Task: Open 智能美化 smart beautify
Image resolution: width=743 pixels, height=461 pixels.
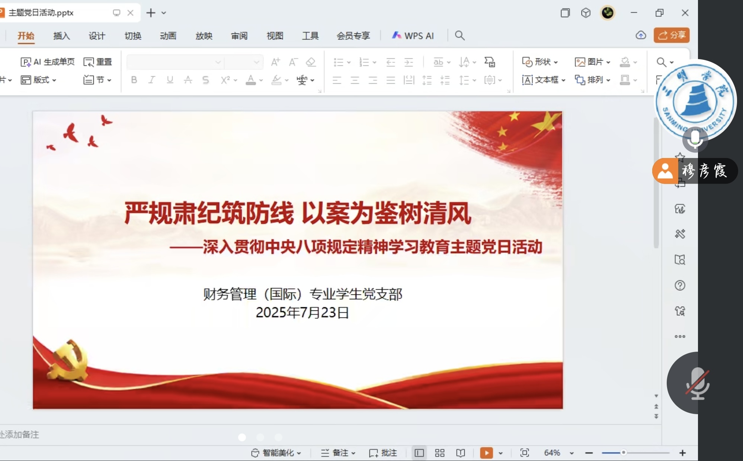Action: (x=276, y=453)
